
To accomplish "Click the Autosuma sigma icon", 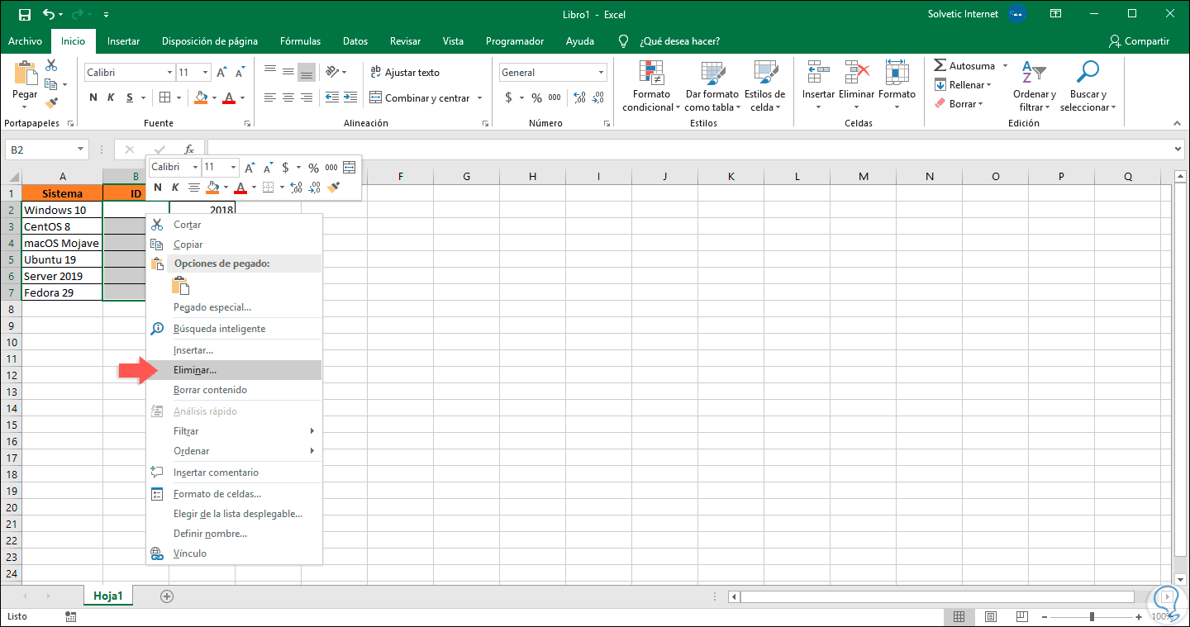I will point(940,66).
